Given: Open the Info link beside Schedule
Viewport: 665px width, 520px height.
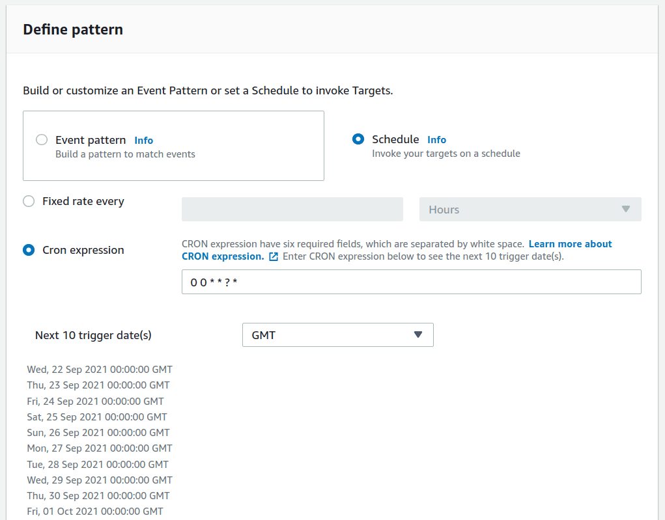Looking at the screenshot, I should [437, 139].
